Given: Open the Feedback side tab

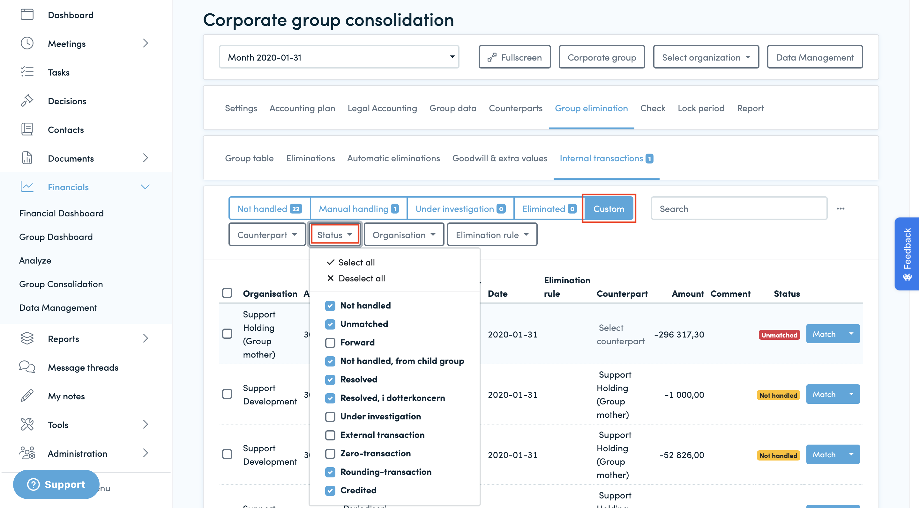Looking at the screenshot, I should pyautogui.click(x=907, y=254).
